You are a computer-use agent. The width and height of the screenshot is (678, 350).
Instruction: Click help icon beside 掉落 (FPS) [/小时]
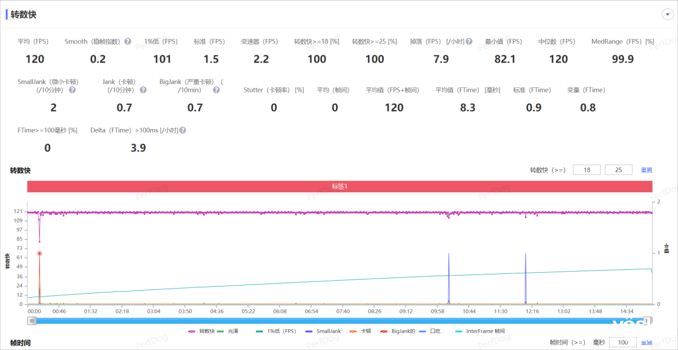click(469, 42)
